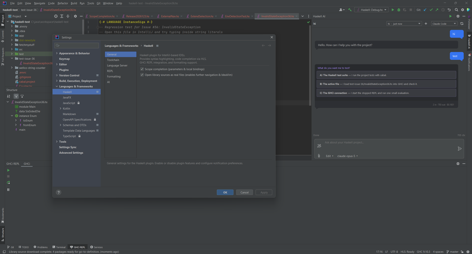Viewport: 472px width, 254px height.
Task: Click OK in the Settings dialog
Action: click(x=225, y=192)
